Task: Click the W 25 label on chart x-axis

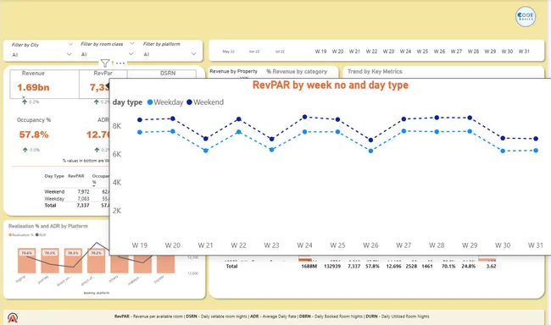Action: [x=337, y=245]
